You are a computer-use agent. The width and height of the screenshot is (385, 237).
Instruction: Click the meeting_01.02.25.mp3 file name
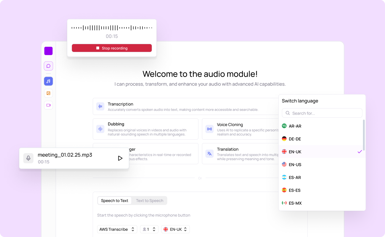pos(65,155)
